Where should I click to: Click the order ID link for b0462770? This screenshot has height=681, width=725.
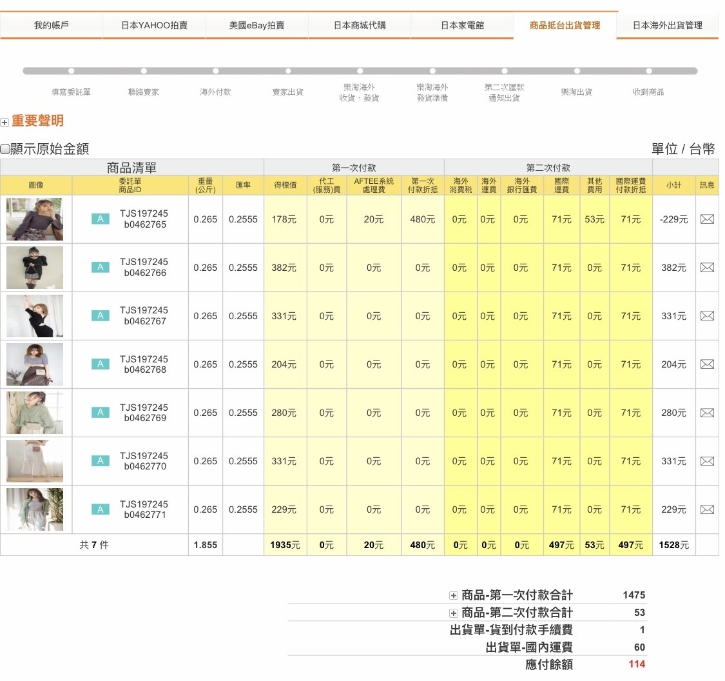pos(144,461)
